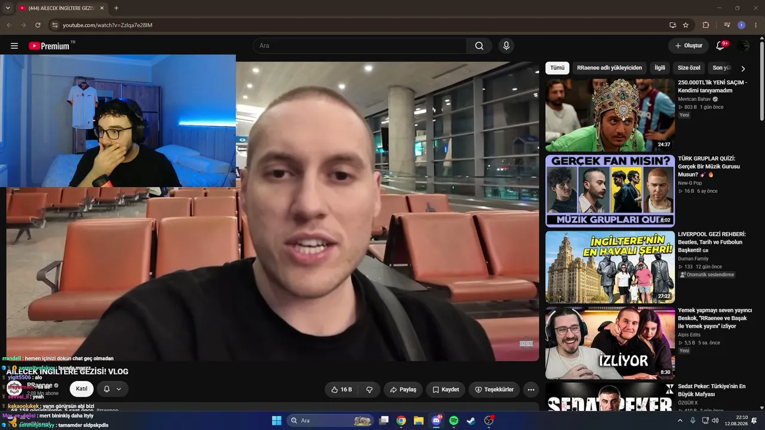Select RRaenee adlı yükleyiciden chip
The image size is (765, 430).
(x=610, y=68)
